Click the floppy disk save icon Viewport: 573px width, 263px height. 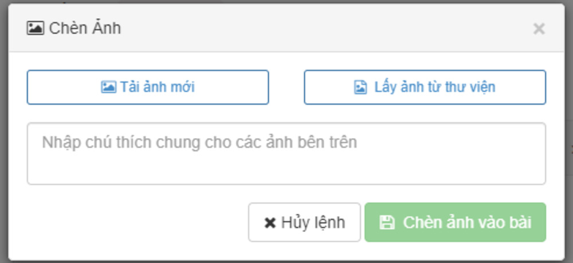pyautogui.click(x=387, y=222)
